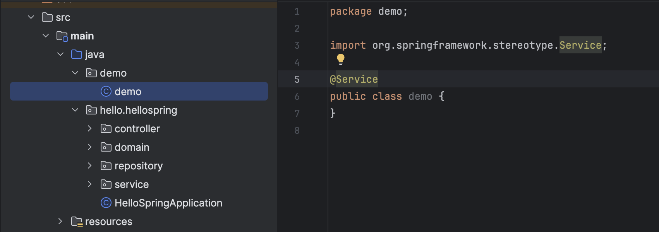Expand the resources folder
Screen dimensions: 659x232
[60, 221]
